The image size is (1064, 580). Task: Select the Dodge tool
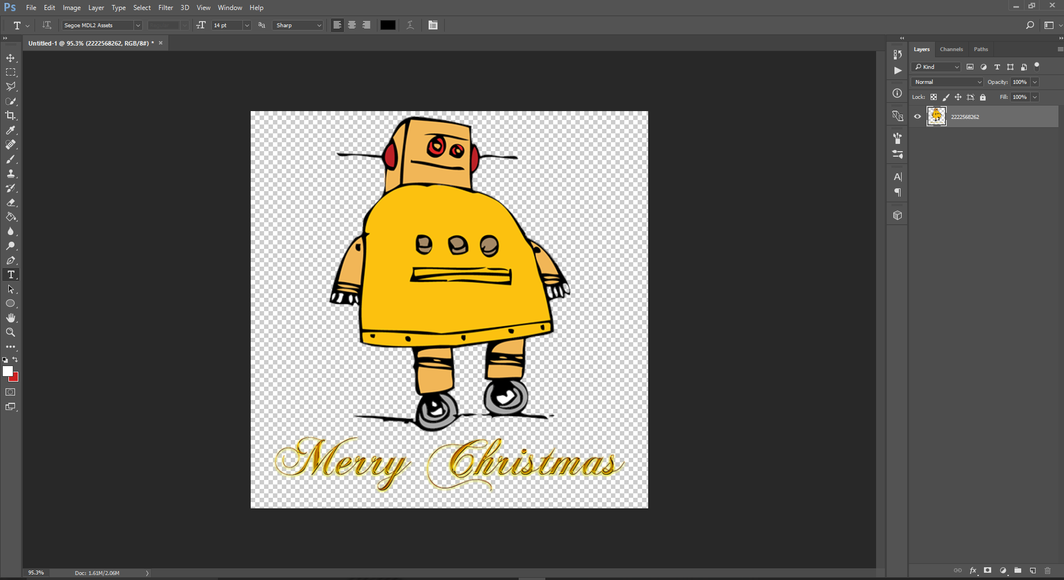(11, 246)
